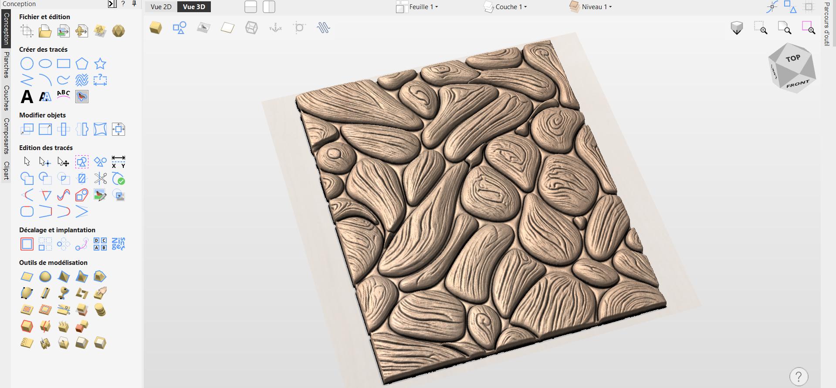Open the Couches side tab
This screenshot has width=836, height=388.
pyautogui.click(x=6, y=98)
